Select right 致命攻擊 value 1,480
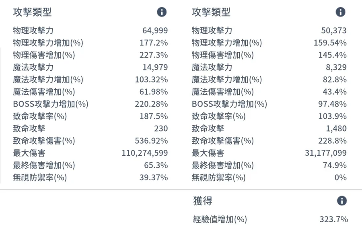The height and width of the screenshot is (233, 362). tap(336, 128)
